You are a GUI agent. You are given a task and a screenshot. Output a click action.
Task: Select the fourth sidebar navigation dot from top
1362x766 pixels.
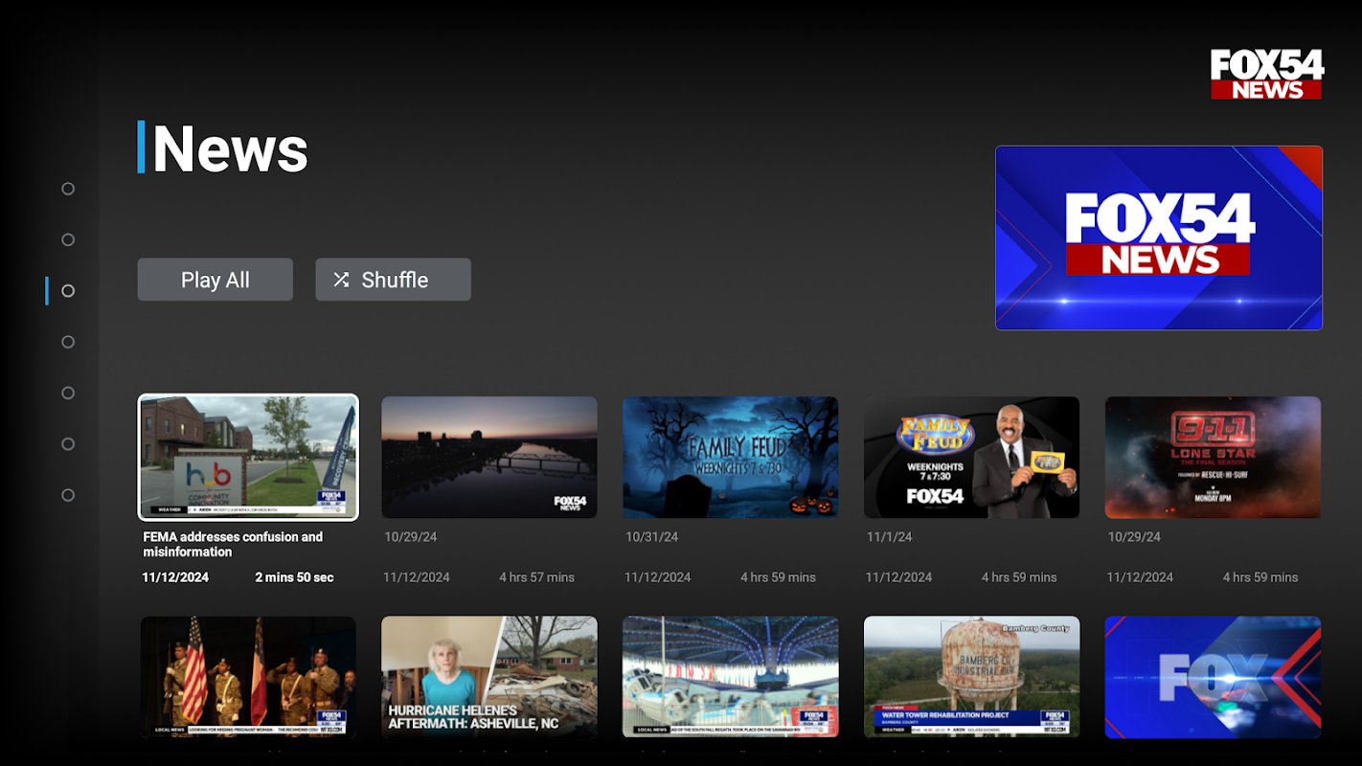(x=68, y=342)
